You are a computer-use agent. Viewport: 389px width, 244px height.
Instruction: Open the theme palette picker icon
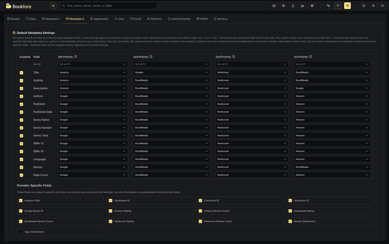347,5
